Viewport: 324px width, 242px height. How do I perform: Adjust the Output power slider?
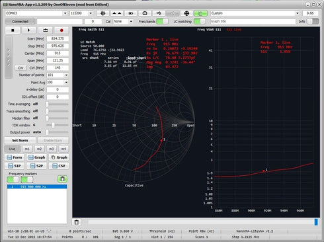[57, 132]
